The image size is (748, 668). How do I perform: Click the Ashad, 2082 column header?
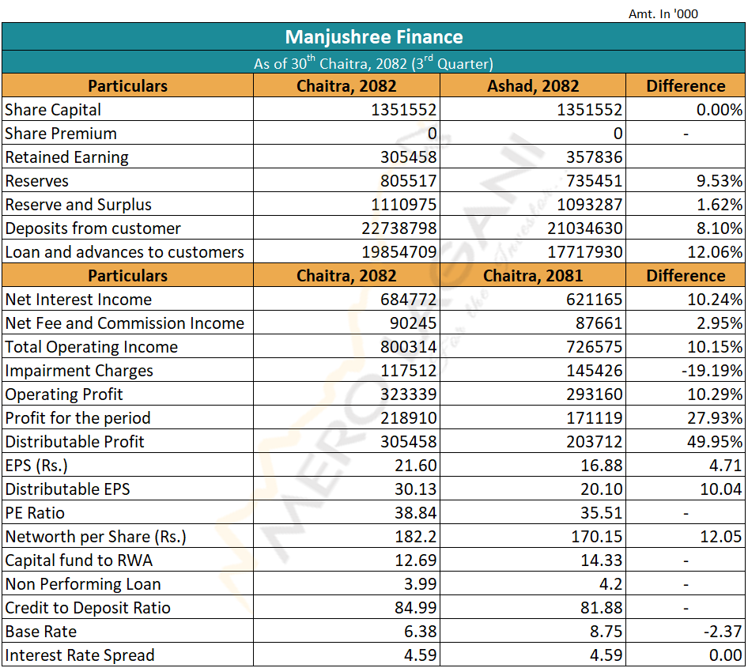532,86
